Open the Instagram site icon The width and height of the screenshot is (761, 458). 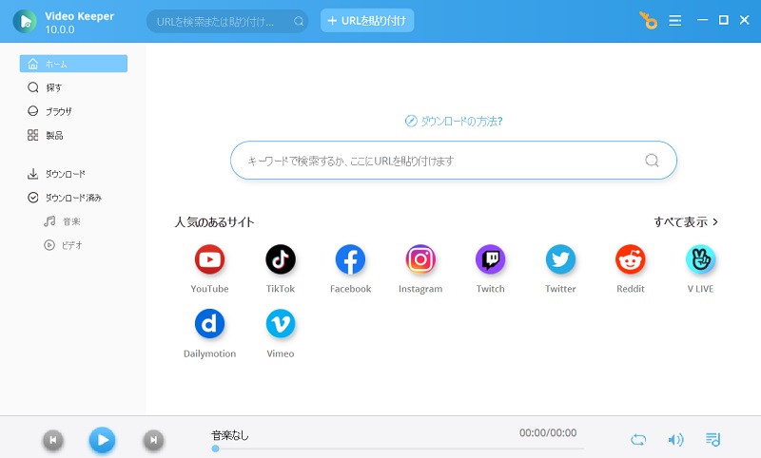point(420,259)
